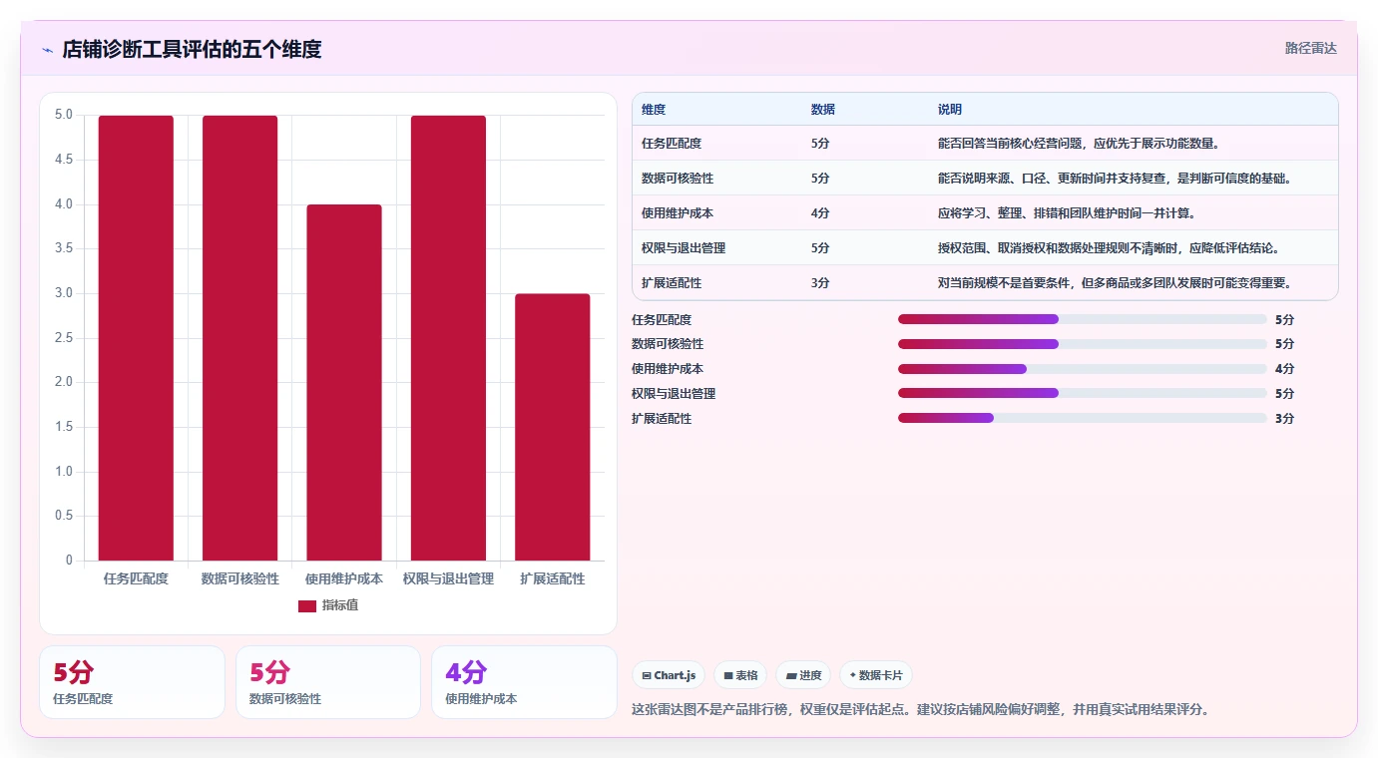Viewport: 1378px width, 758px height.
Task: Click the 权限与退出管理 progress bar
Action: click(1082, 393)
